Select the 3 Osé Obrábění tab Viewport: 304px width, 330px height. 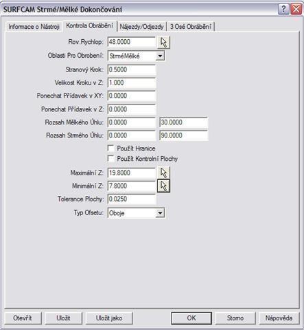point(190,27)
